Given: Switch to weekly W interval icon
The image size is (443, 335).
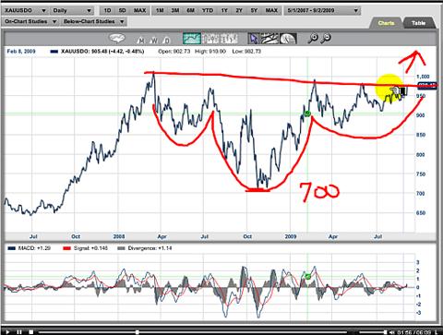Looking at the screenshot, I should coord(154,41).
